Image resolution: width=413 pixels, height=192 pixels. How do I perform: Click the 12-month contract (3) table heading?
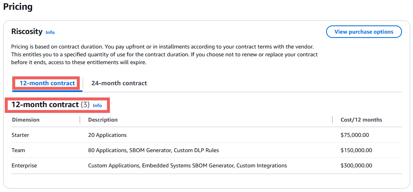pyautogui.click(x=50, y=105)
